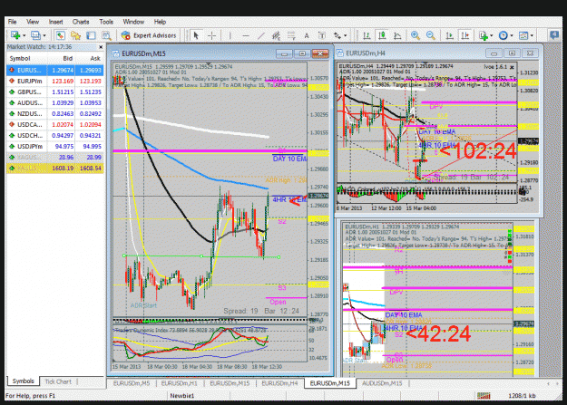
Task: Switch to Bar Chart mode
Action: pos(367,35)
